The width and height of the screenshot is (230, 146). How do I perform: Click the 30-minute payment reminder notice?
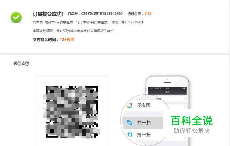(73, 31)
